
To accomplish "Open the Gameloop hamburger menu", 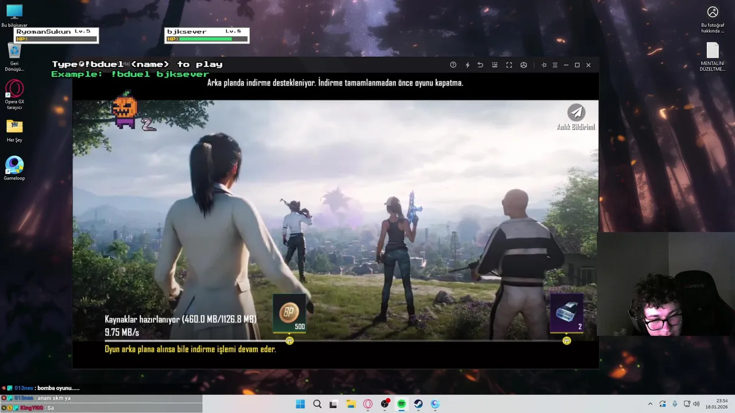I will (555, 65).
